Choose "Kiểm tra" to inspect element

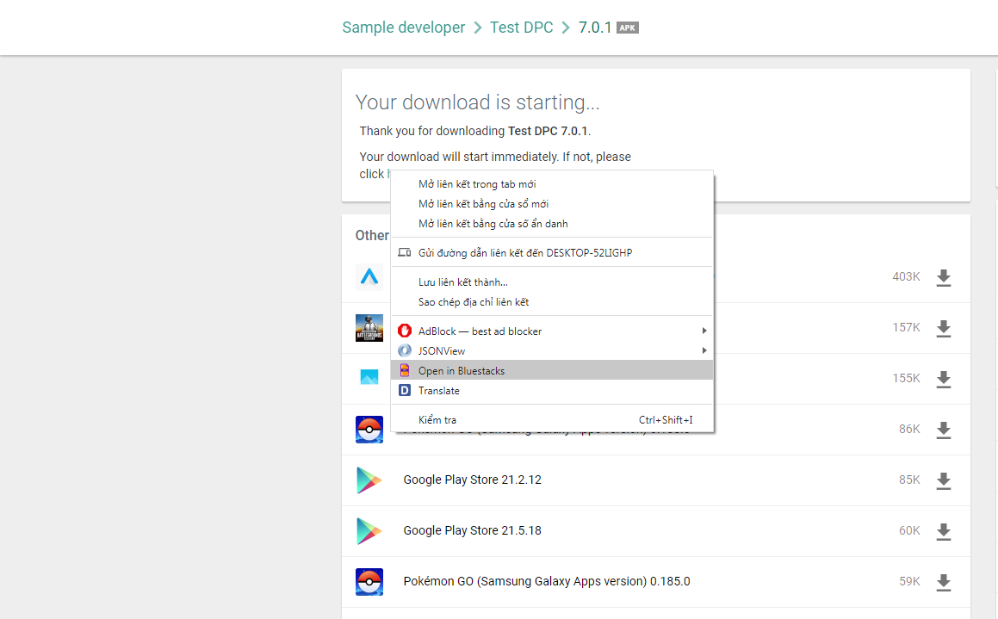tap(552, 419)
